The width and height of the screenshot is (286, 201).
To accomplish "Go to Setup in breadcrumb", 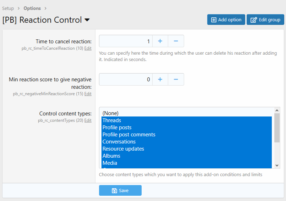I will click(x=8, y=8).
